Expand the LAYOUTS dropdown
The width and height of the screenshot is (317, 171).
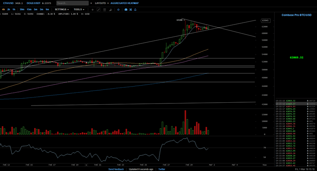(102, 3)
